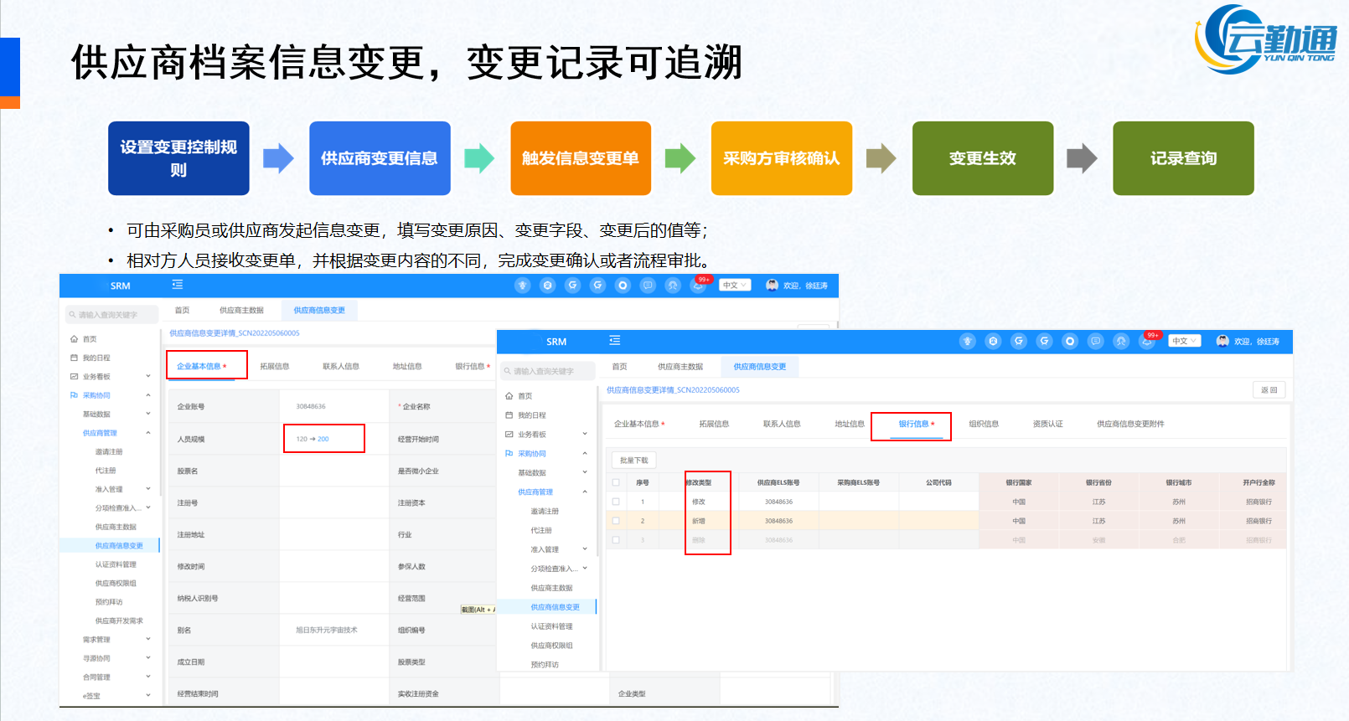
Task: Open customer service headset icon in front SRM header
Action: (x=1121, y=342)
